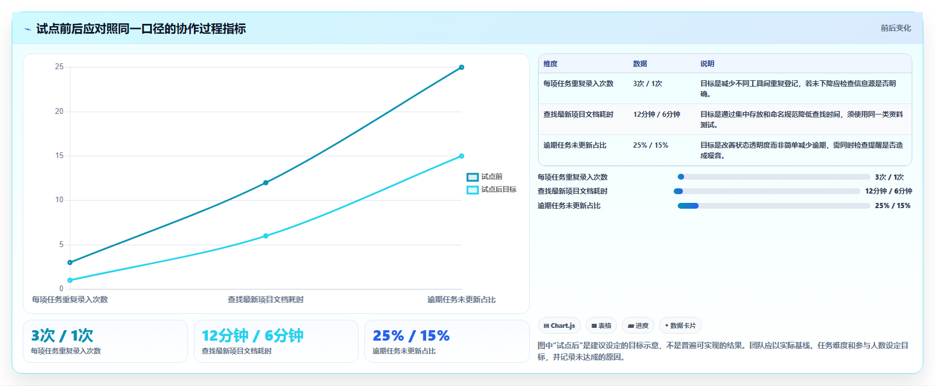Click the 查找最新项目文档耗时 progress bar
The image size is (935, 386).
[x=767, y=191]
